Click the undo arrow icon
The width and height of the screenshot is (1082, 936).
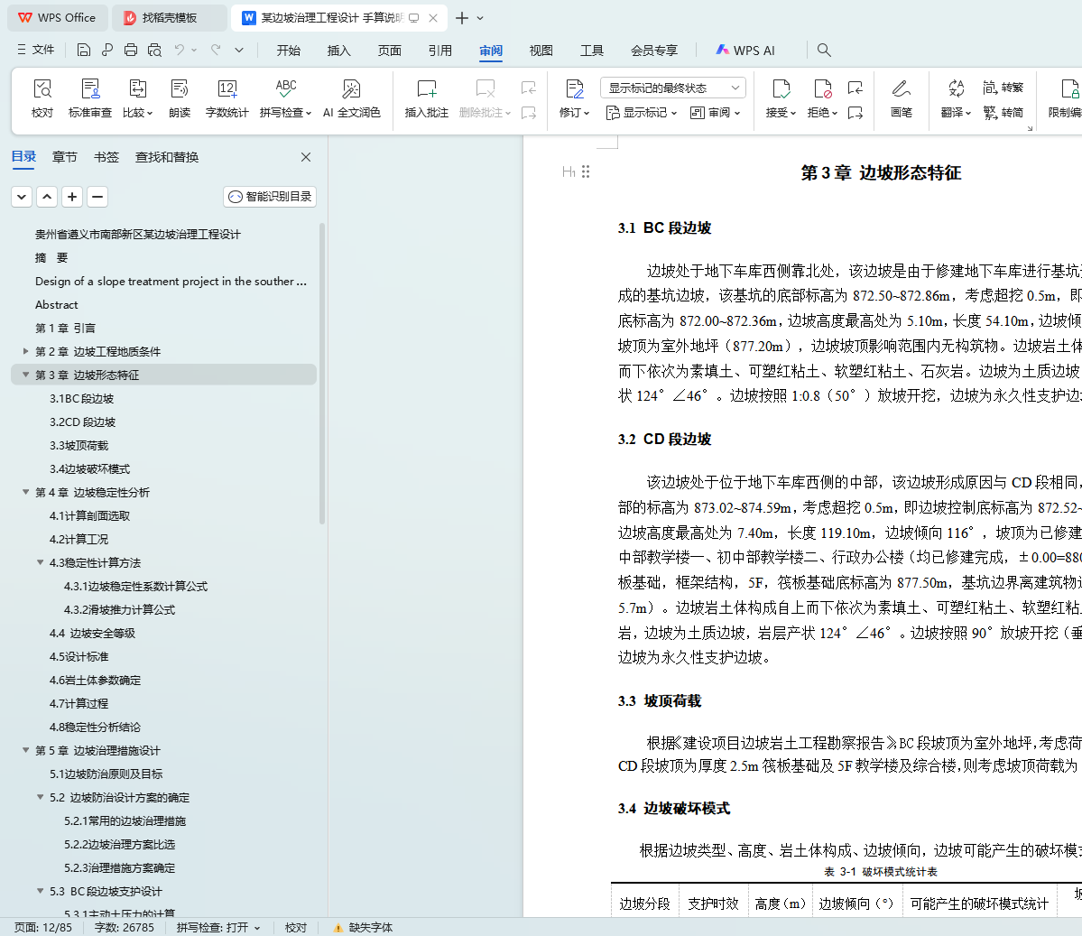(x=180, y=50)
